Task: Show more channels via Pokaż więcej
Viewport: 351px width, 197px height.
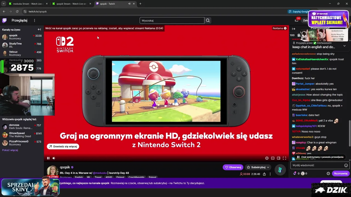Action: coord(10,150)
